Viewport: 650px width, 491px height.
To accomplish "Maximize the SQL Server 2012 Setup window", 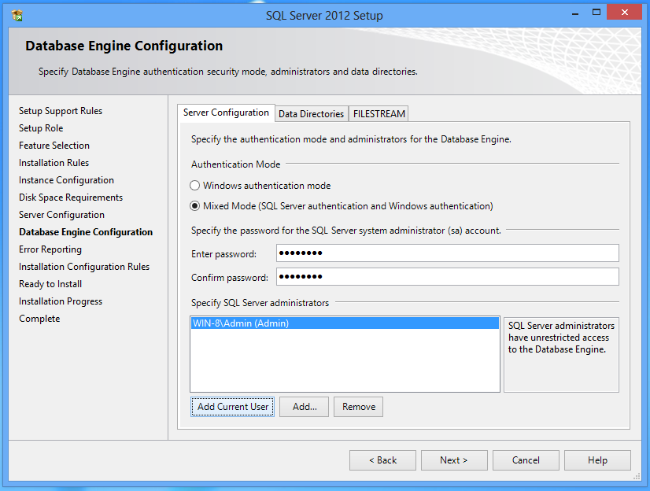I will 596,13.
